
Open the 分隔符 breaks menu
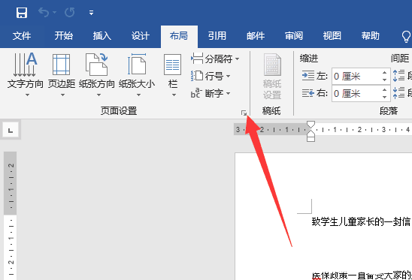(215, 59)
